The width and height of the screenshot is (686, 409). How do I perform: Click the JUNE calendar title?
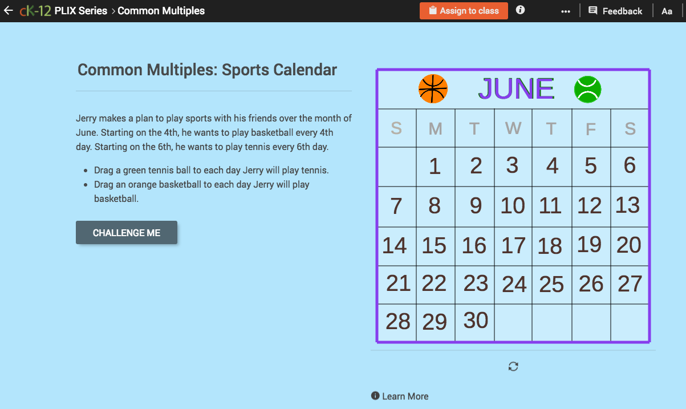coord(516,88)
